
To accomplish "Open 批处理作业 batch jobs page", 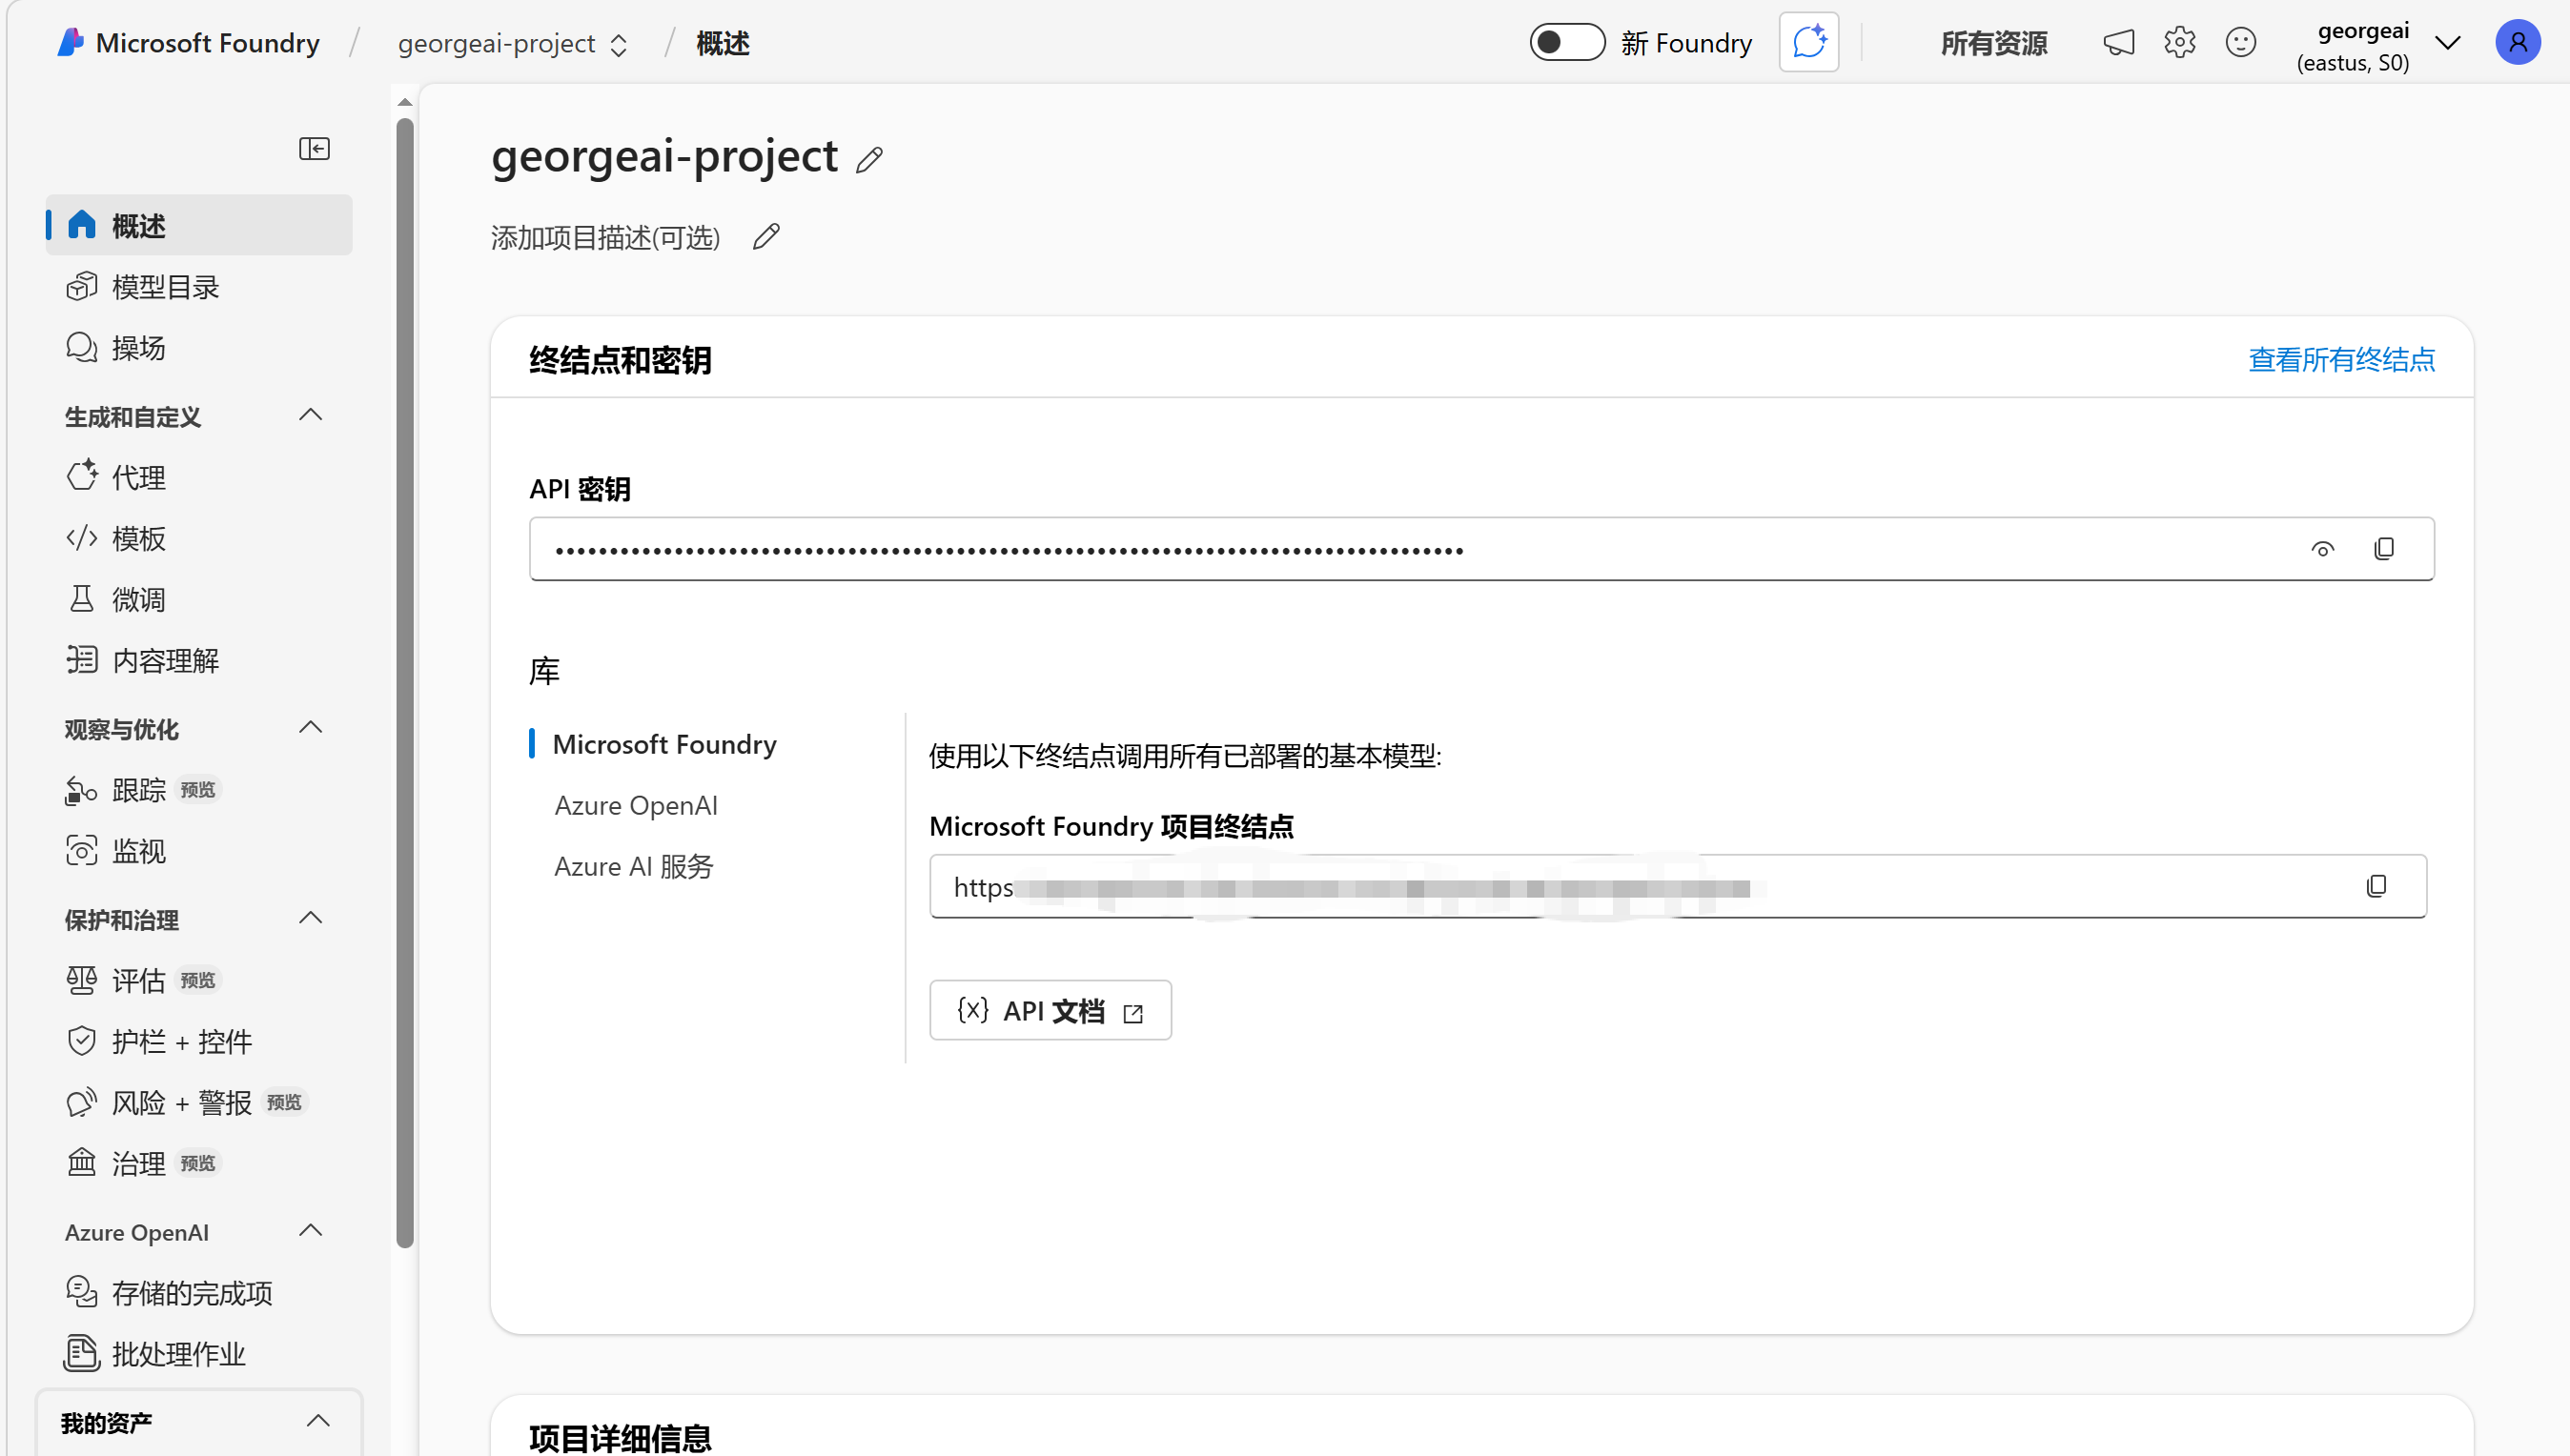I will point(199,1355).
